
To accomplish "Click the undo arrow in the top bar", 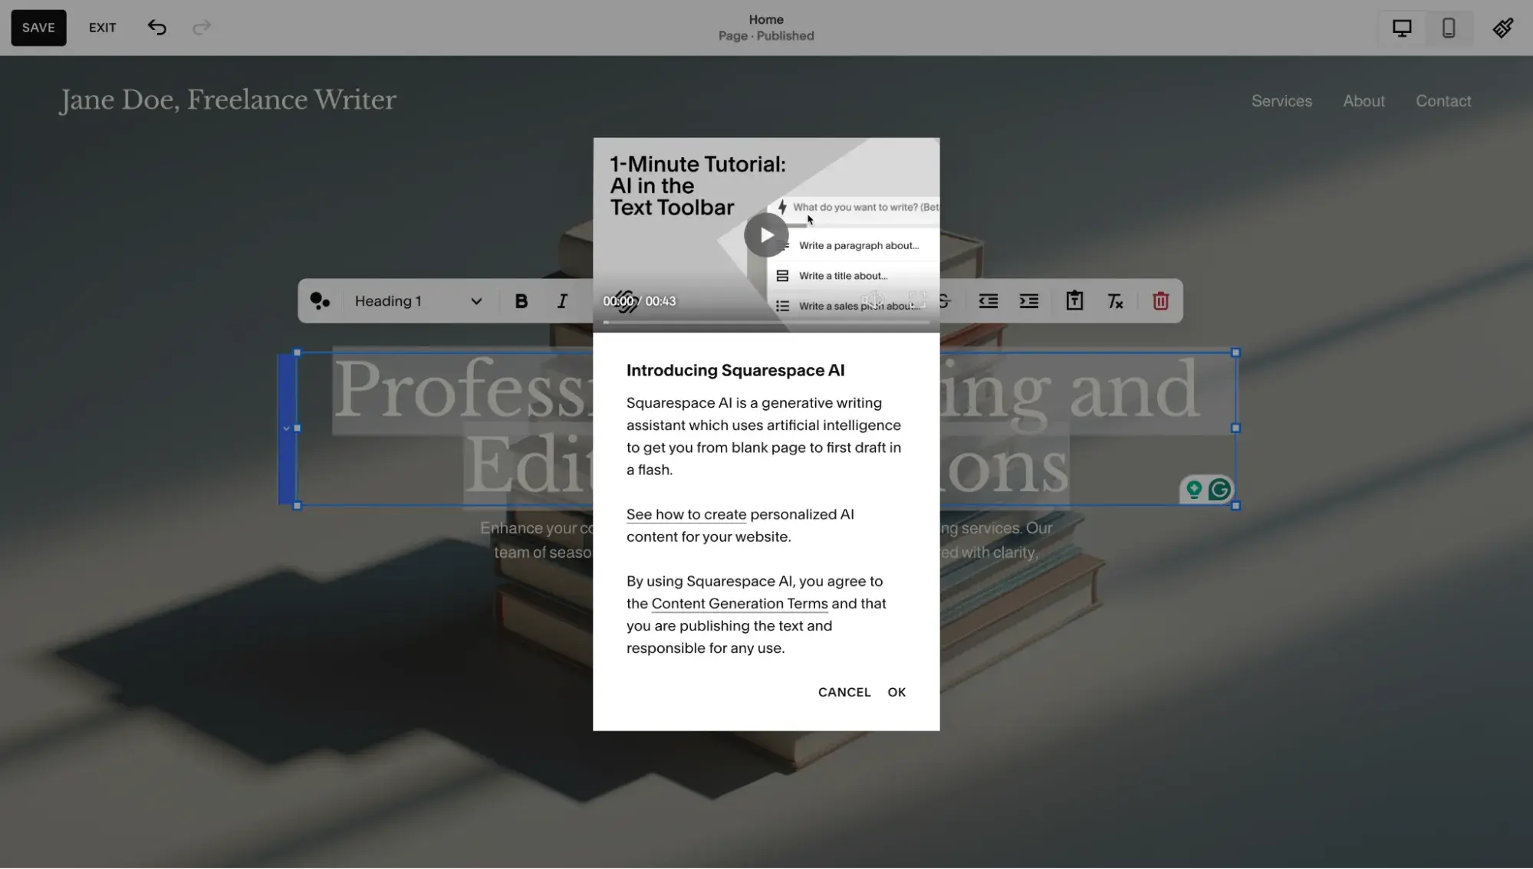I will coord(156,28).
